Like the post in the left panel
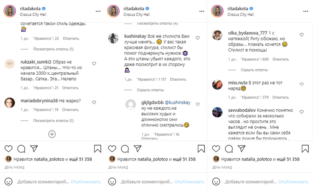Image resolution: width=313 pixels, height=190 pixels. [x=8, y=149]
